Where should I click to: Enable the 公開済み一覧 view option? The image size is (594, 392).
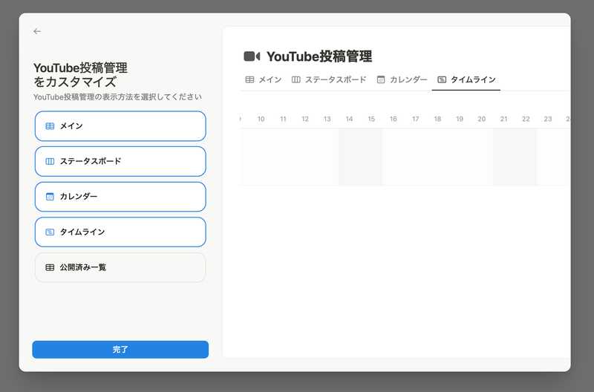click(120, 267)
